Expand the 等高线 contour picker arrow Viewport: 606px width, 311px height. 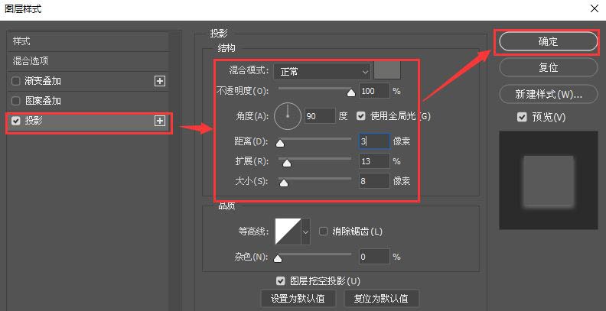(306, 231)
